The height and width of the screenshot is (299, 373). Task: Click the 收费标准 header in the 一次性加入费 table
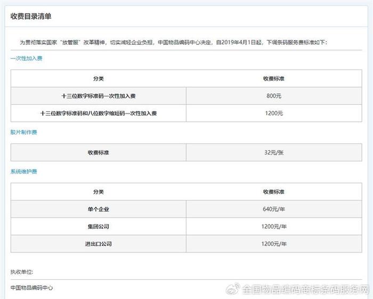pos(274,78)
